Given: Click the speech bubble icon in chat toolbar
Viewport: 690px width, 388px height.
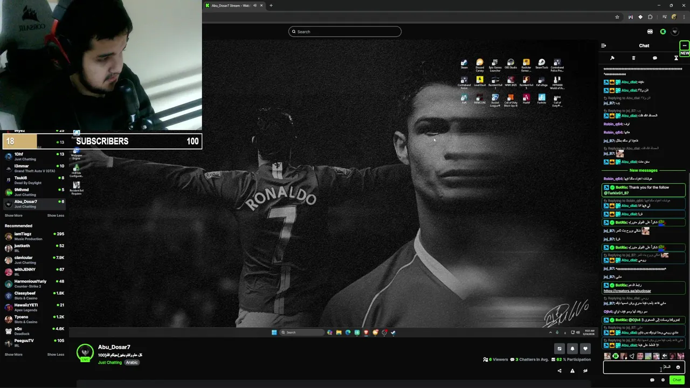Looking at the screenshot, I should pos(655,58).
